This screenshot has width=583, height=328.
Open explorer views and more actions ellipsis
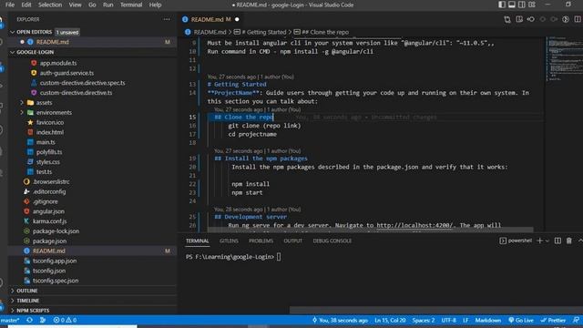[167, 19]
